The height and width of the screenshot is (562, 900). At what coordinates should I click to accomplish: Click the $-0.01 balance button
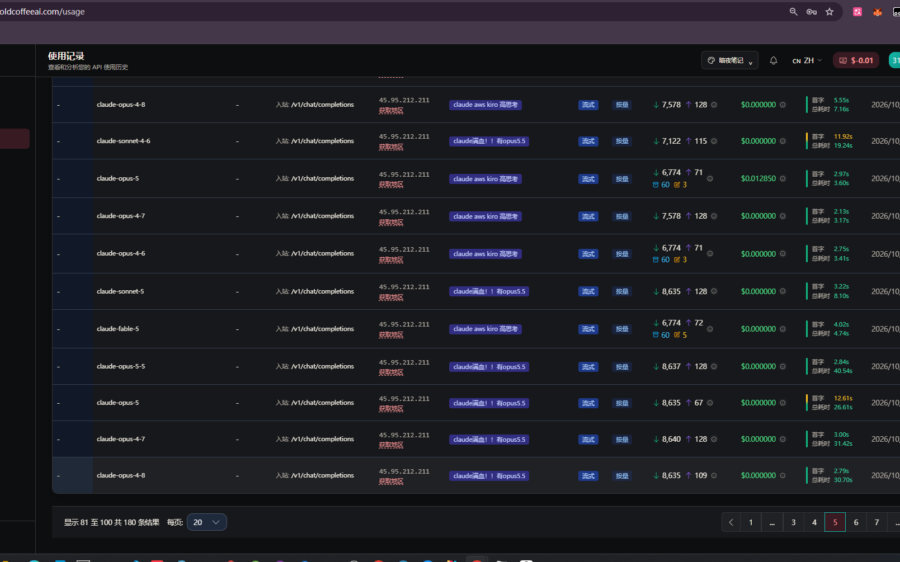click(x=856, y=60)
